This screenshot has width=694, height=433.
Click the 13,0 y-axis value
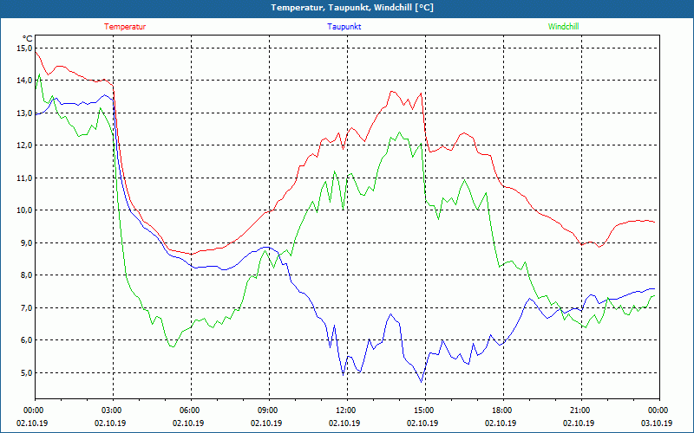(x=24, y=113)
